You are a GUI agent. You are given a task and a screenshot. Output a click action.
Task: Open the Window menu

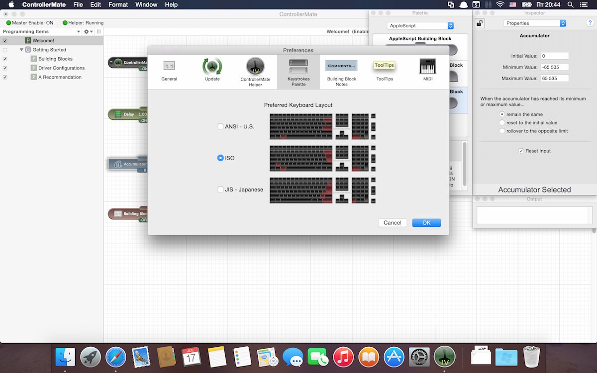point(146,4)
